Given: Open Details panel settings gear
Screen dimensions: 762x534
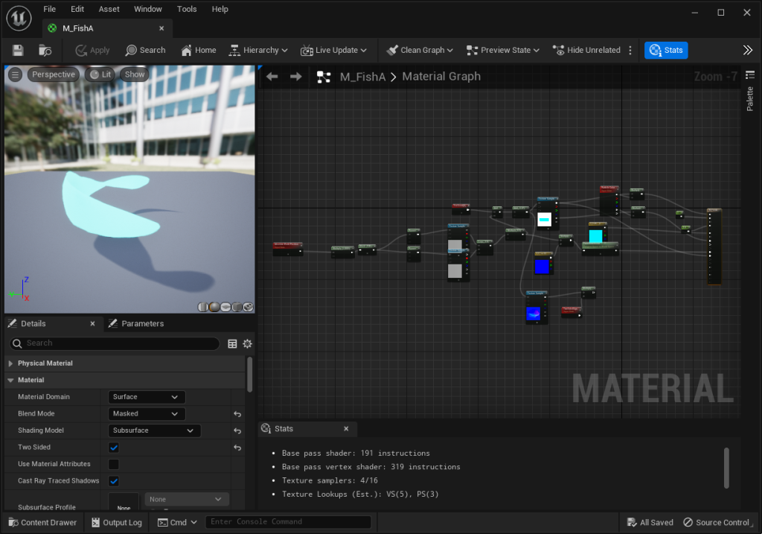Looking at the screenshot, I should pyautogui.click(x=247, y=343).
